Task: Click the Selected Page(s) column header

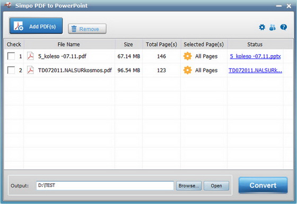Action: click(x=204, y=45)
